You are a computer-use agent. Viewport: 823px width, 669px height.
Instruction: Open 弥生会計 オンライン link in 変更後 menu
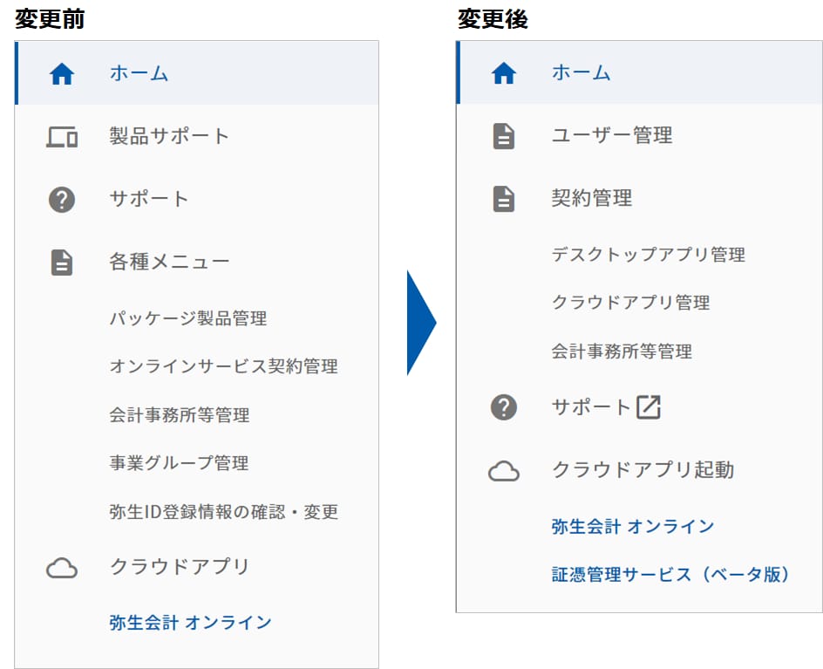[x=632, y=527]
